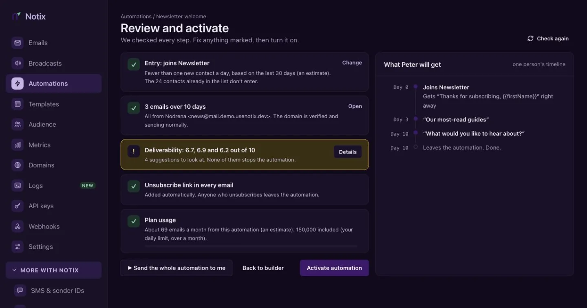Send the whole automation to me
This screenshot has height=308, width=587.
click(177, 268)
